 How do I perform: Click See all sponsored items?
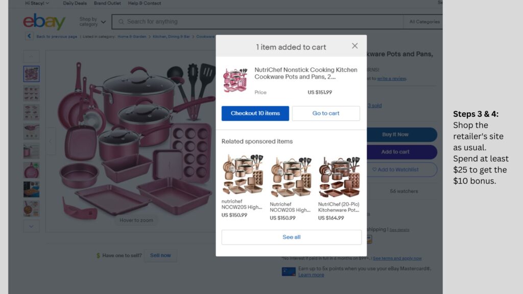click(x=292, y=237)
